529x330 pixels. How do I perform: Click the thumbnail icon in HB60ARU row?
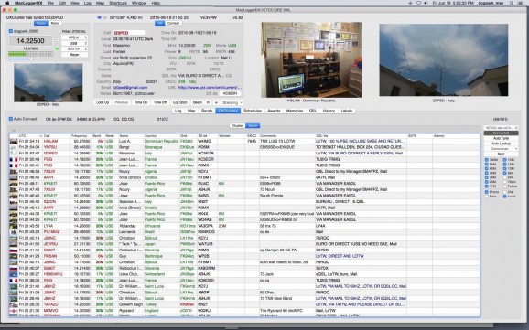coord(14,274)
